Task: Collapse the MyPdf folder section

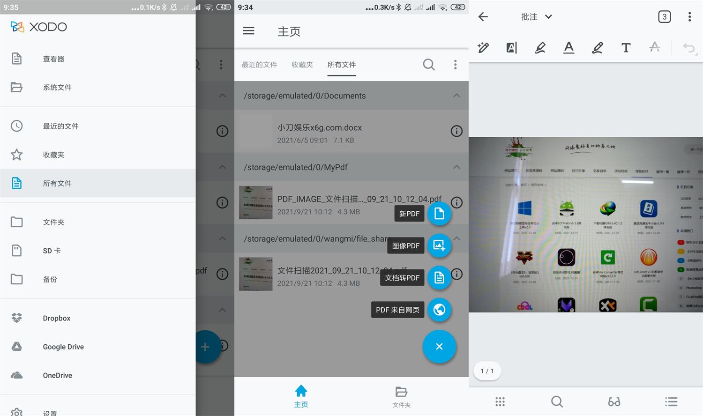Action: tap(456, 167)
